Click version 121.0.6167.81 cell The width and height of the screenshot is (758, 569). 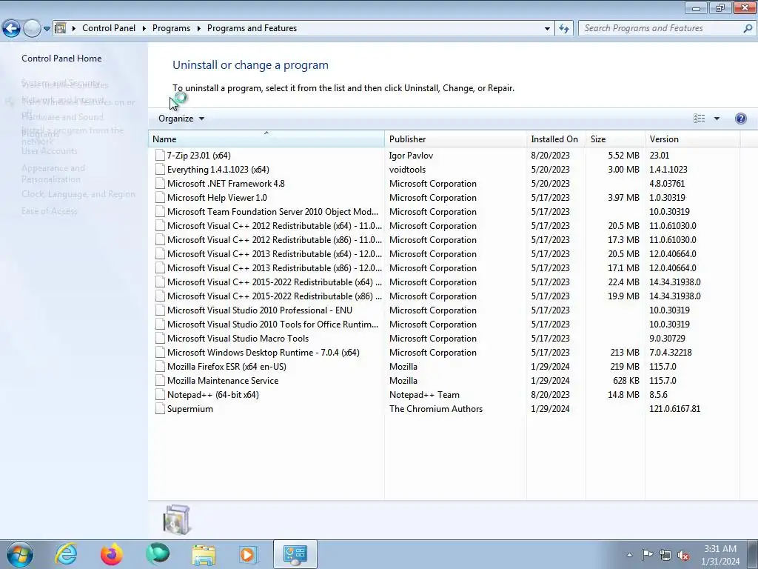674,409
